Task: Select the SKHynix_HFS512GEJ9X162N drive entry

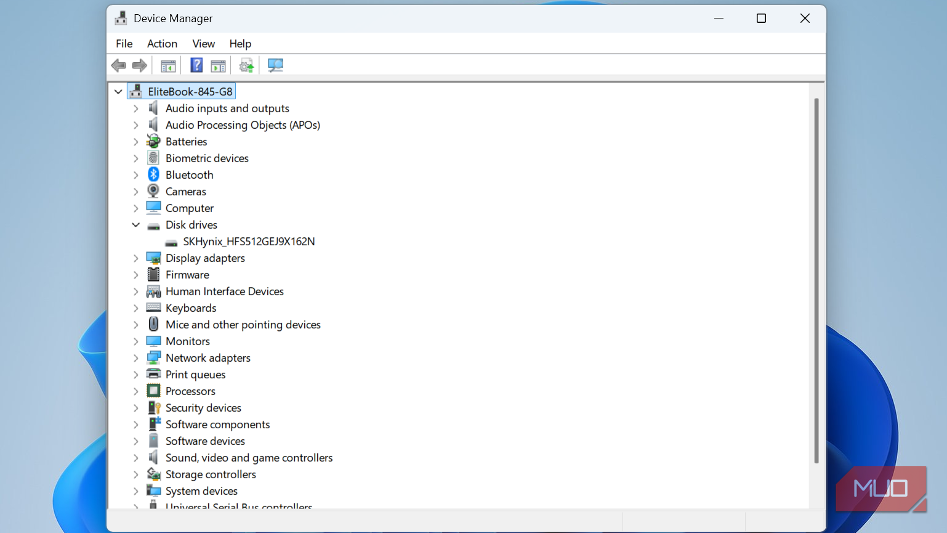Action: [x=249, y=242]
